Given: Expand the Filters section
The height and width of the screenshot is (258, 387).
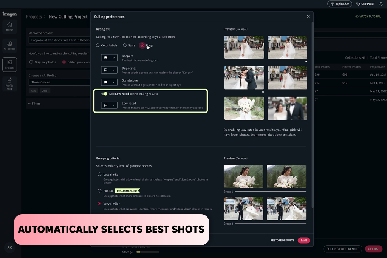Looking at the screenshot, I should [x=34, y=104].
